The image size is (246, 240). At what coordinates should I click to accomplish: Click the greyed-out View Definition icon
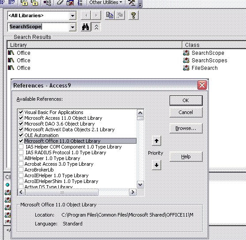click(120, 15)
